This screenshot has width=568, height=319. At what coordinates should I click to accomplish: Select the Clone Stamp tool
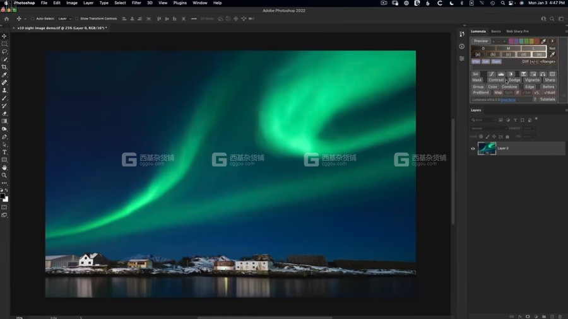pos(4,90)
